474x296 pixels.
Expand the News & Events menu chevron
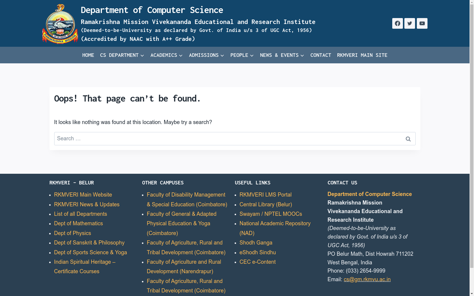(x=302, y=56)
